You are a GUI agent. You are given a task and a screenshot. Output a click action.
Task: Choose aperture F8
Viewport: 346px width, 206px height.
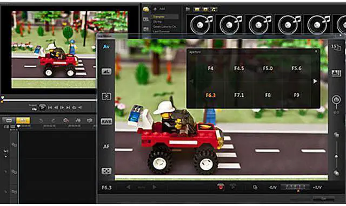click(268, 95)
